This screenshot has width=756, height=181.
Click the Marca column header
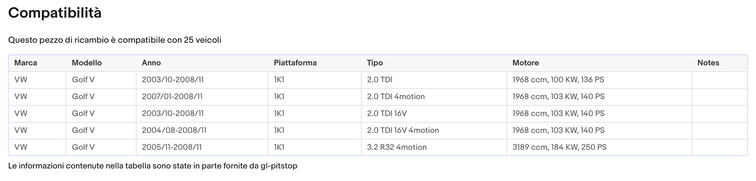(x=26, y=63)
